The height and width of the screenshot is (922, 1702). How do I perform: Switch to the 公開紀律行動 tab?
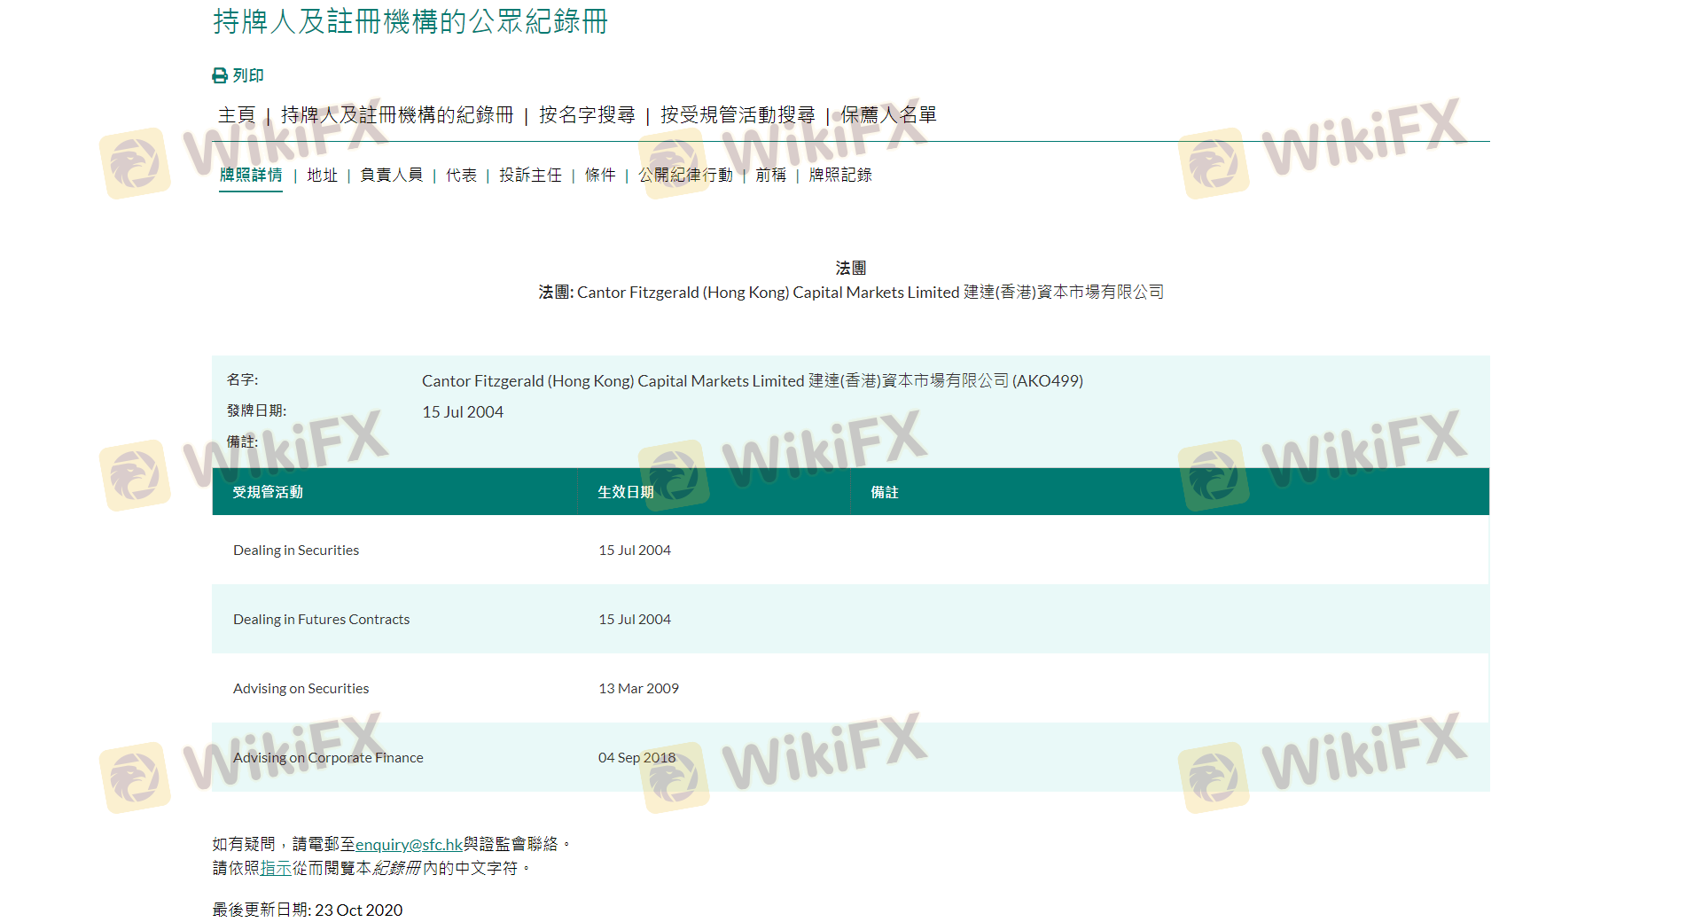685,176
